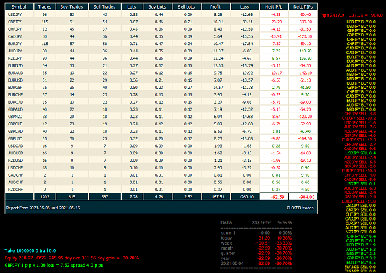Select the EURNZD symbol cell in the table
386x273 pixels.
[19, 65]
